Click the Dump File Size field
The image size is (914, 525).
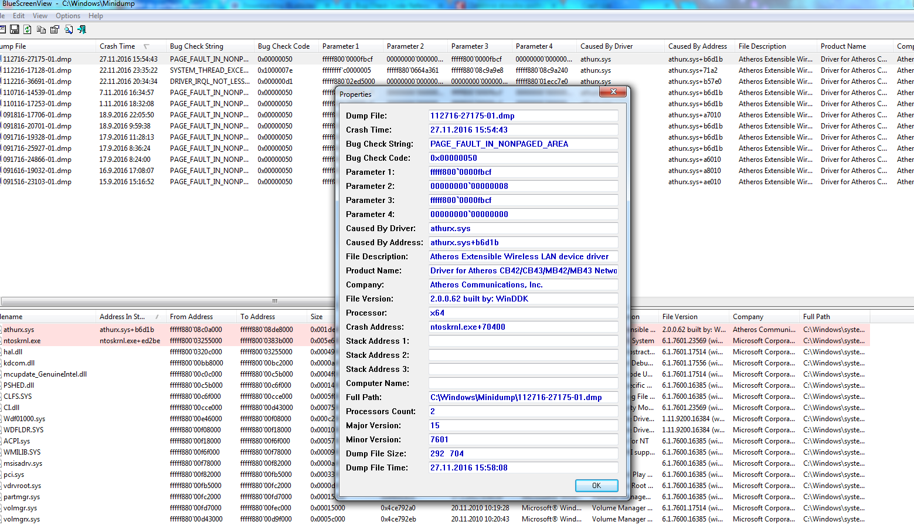click(523, 453)
